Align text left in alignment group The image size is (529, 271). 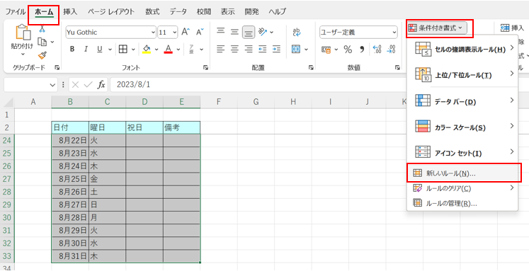pos(221,50)
